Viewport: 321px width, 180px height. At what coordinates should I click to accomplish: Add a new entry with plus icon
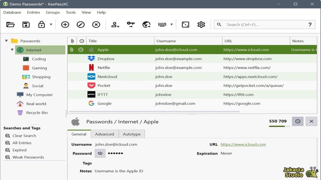click(65, 25)
